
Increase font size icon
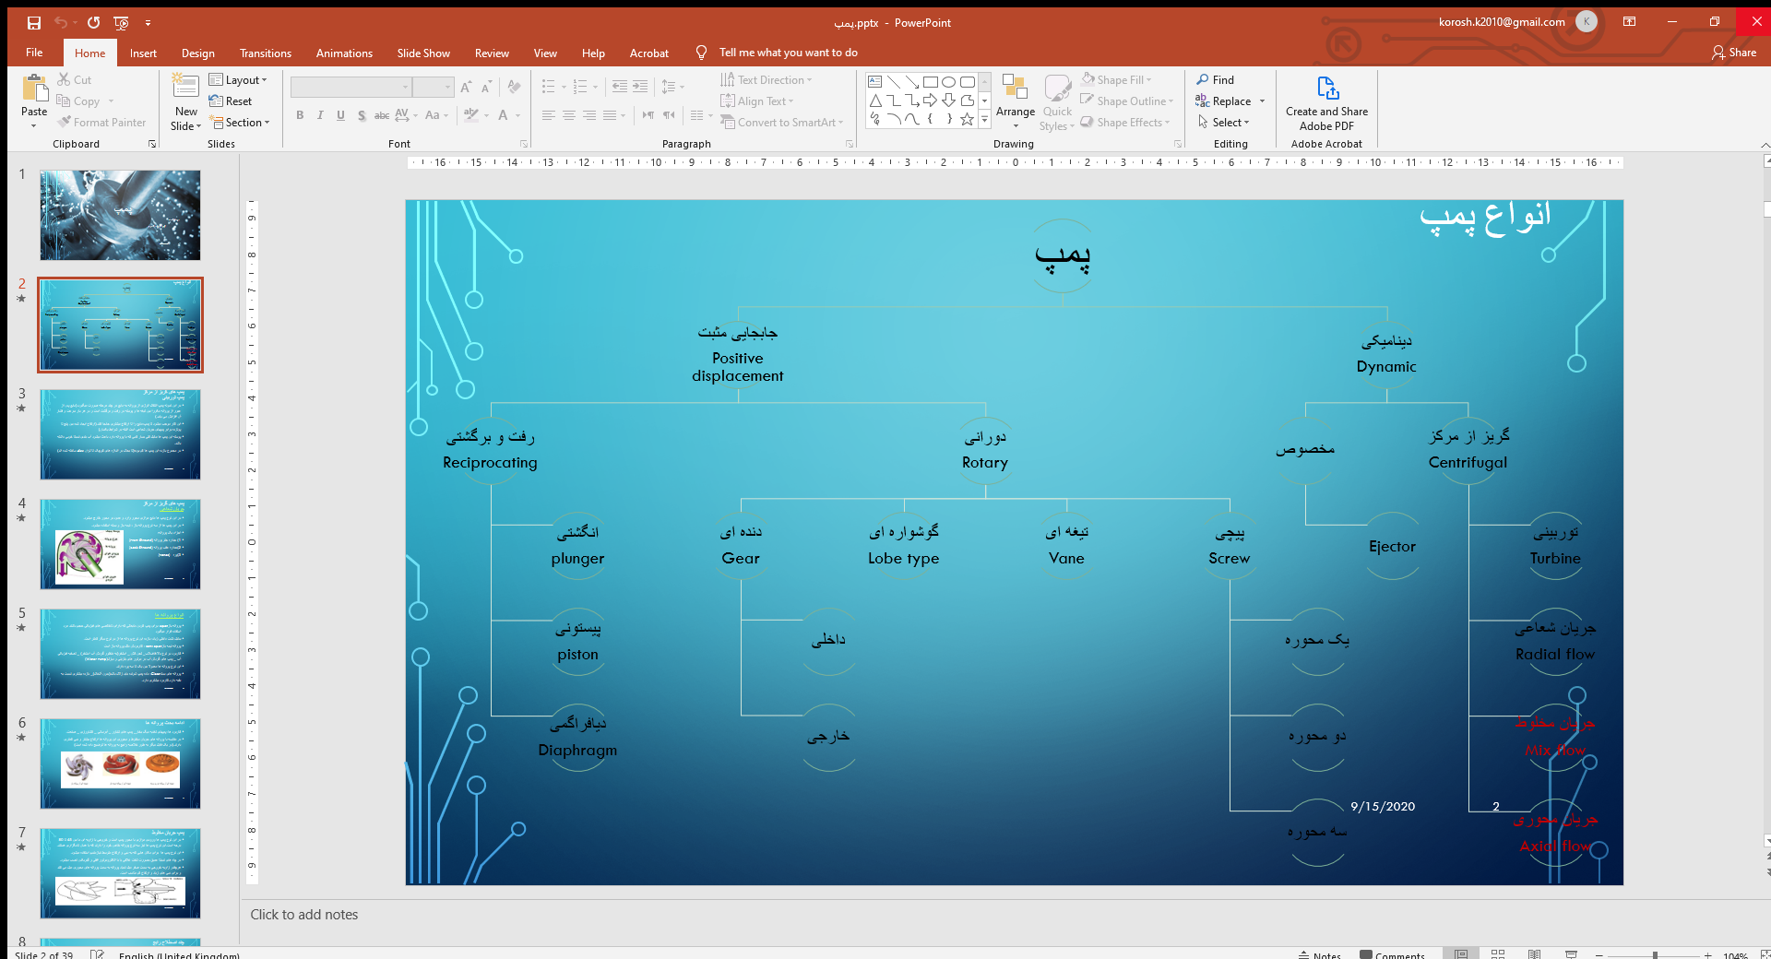466,87
